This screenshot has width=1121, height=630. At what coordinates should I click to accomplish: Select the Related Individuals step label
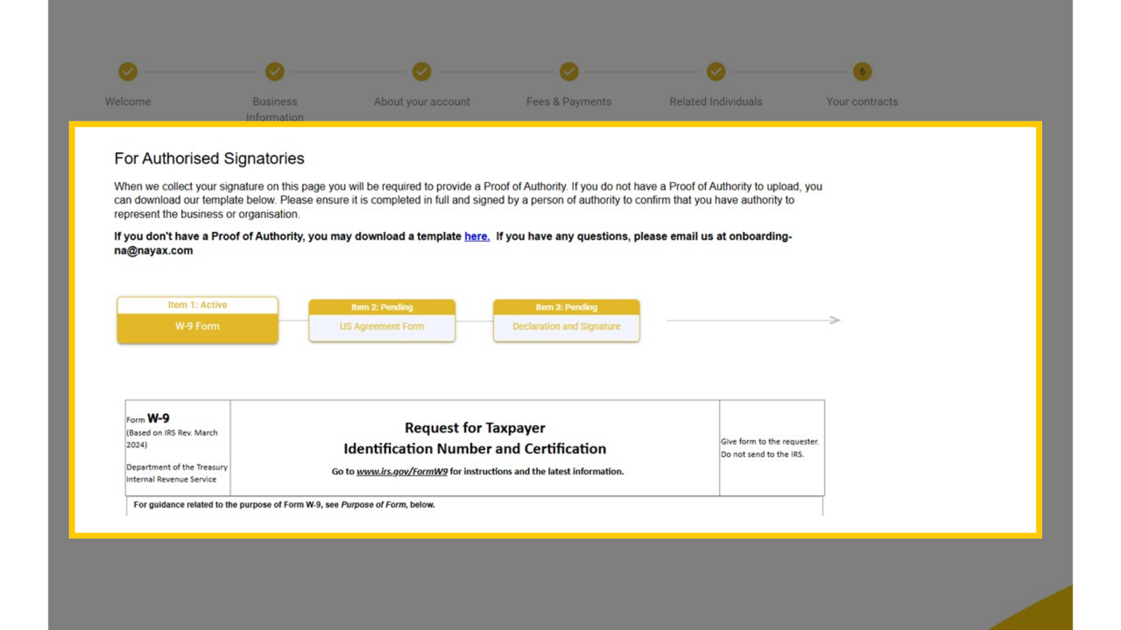(716, 102)
